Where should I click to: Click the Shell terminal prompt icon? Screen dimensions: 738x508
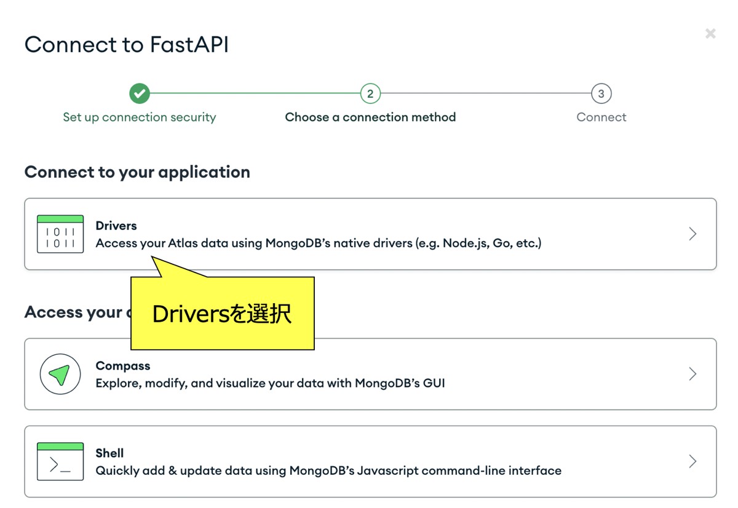[x=60, y=461]
